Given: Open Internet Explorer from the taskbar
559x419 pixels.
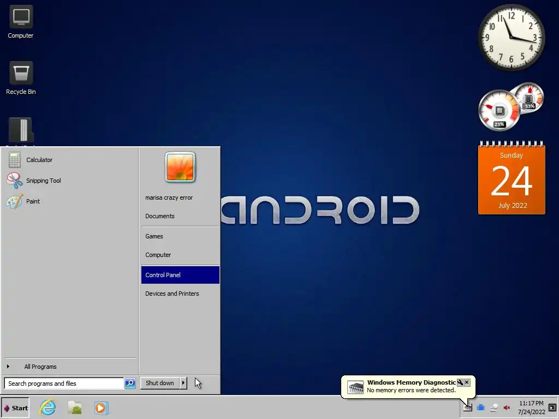Looking at the screenshot, I should (48, 408).
